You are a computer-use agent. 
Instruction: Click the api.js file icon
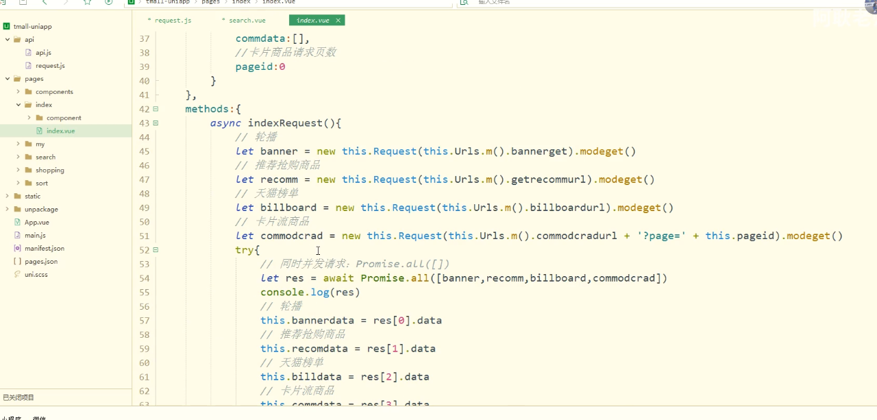[x=29, y=53]
